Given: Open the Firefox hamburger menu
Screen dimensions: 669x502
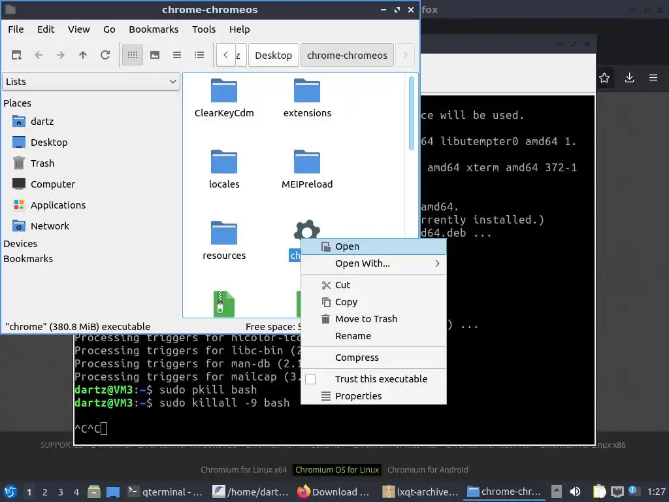Looking at the screenshot, I should tap(653, 78).
